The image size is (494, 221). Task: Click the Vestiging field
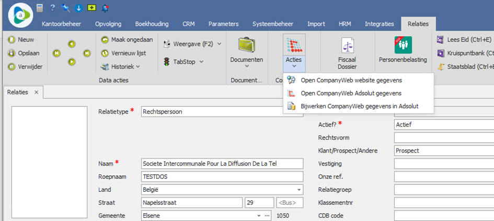click(x=444, y=164)
